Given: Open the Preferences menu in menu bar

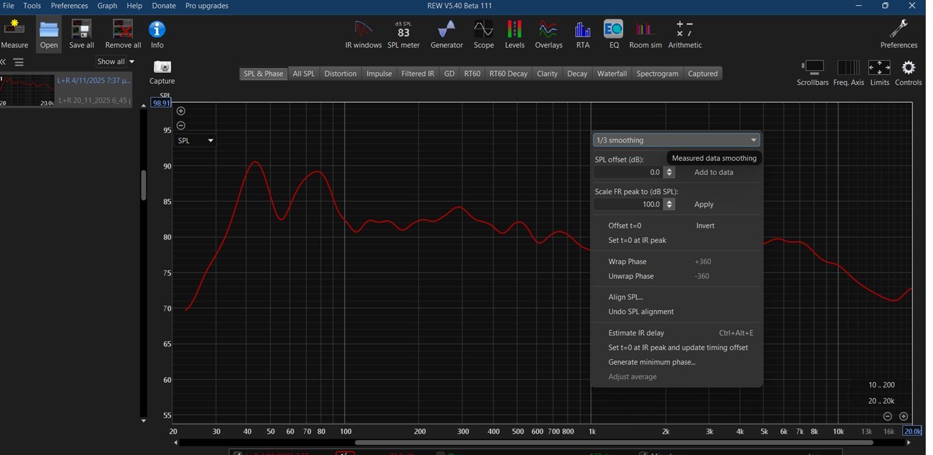Looking at the screenshot, I should 69,5.
